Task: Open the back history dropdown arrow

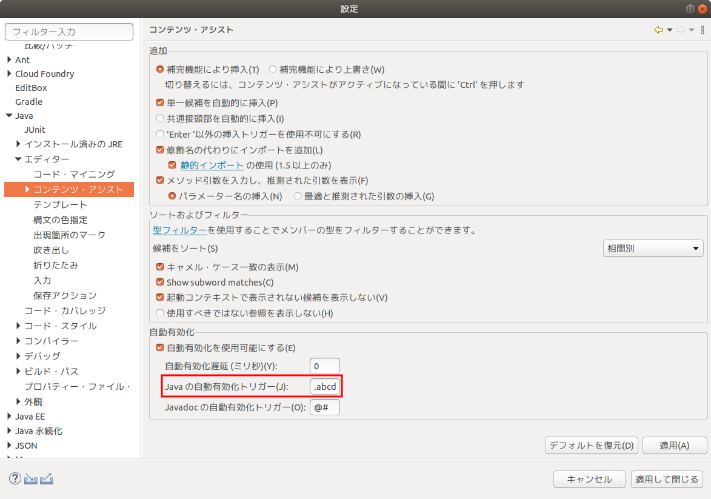Action: pos(669,30)
